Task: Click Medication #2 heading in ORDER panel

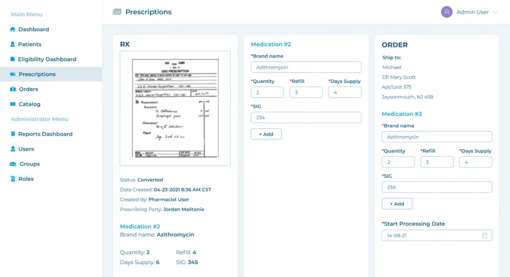Action: pos(402,114)
